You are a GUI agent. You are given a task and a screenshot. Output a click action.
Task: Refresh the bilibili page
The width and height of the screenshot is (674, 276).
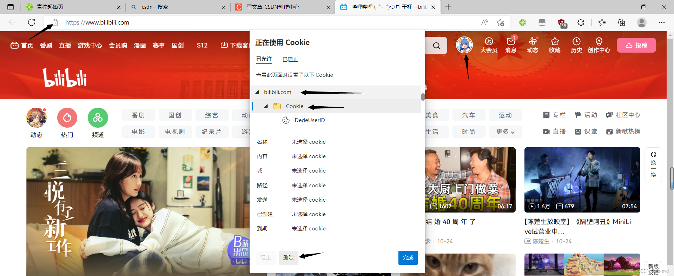(x=32, y=22)
